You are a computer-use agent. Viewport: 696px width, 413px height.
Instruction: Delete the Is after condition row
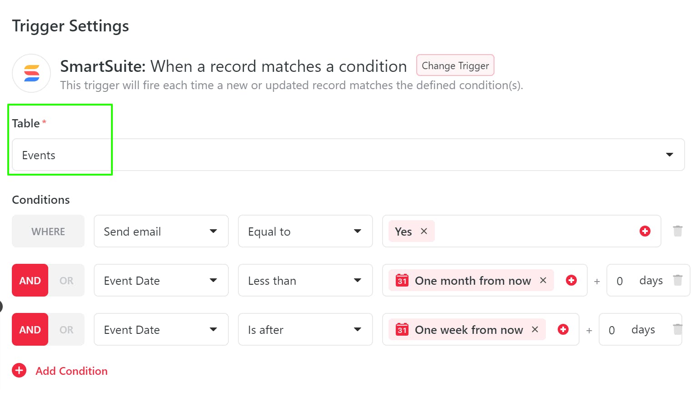tap(677, 329)
